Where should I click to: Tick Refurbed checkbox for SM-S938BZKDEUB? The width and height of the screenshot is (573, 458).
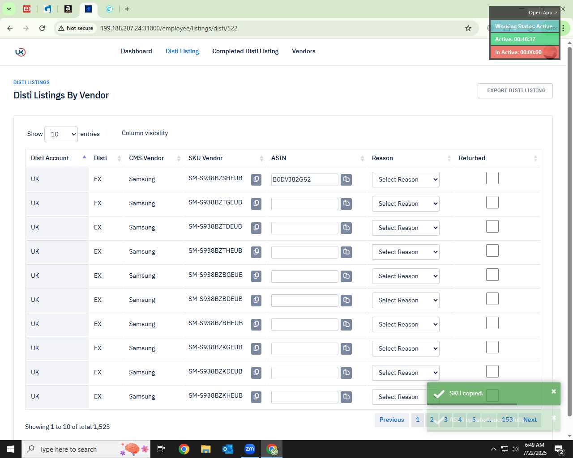point(492,371)
